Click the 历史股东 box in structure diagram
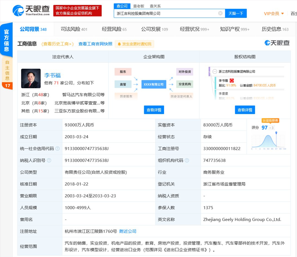The image size is (297, 257). (x=126, y=96)
